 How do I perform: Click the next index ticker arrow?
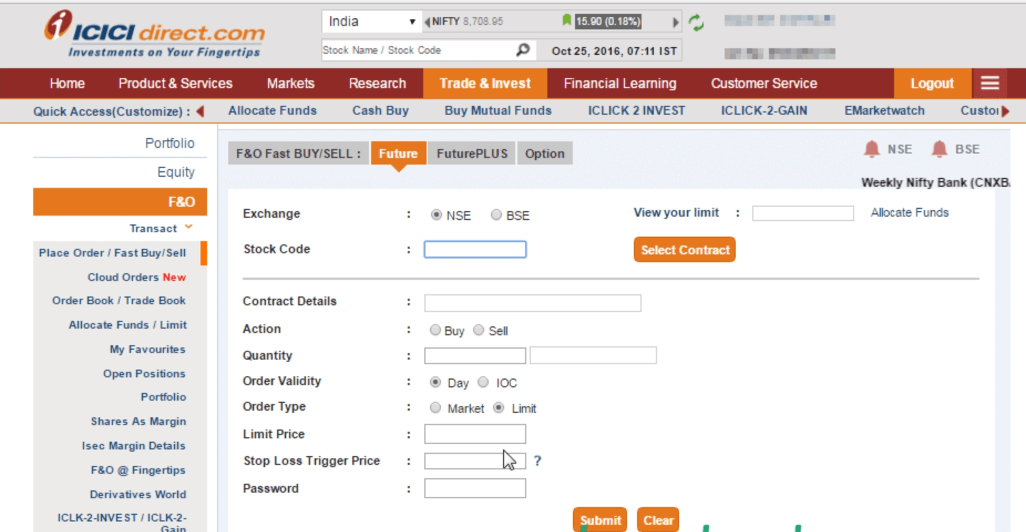pos(675,22)
